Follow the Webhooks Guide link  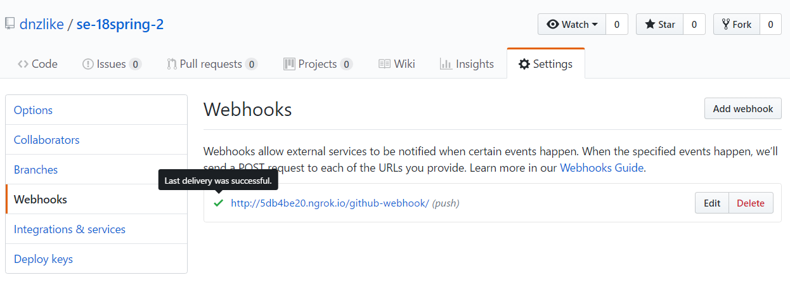coord(602,169)
